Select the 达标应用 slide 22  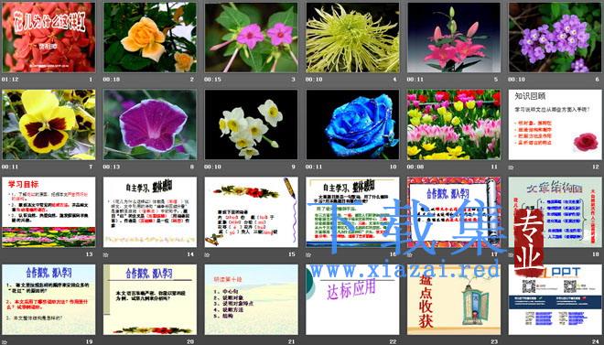[352, 299]
